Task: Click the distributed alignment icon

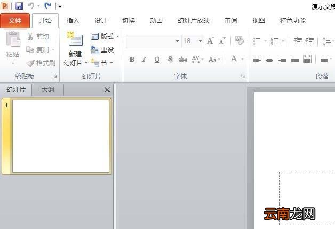Action: (307, 59)
